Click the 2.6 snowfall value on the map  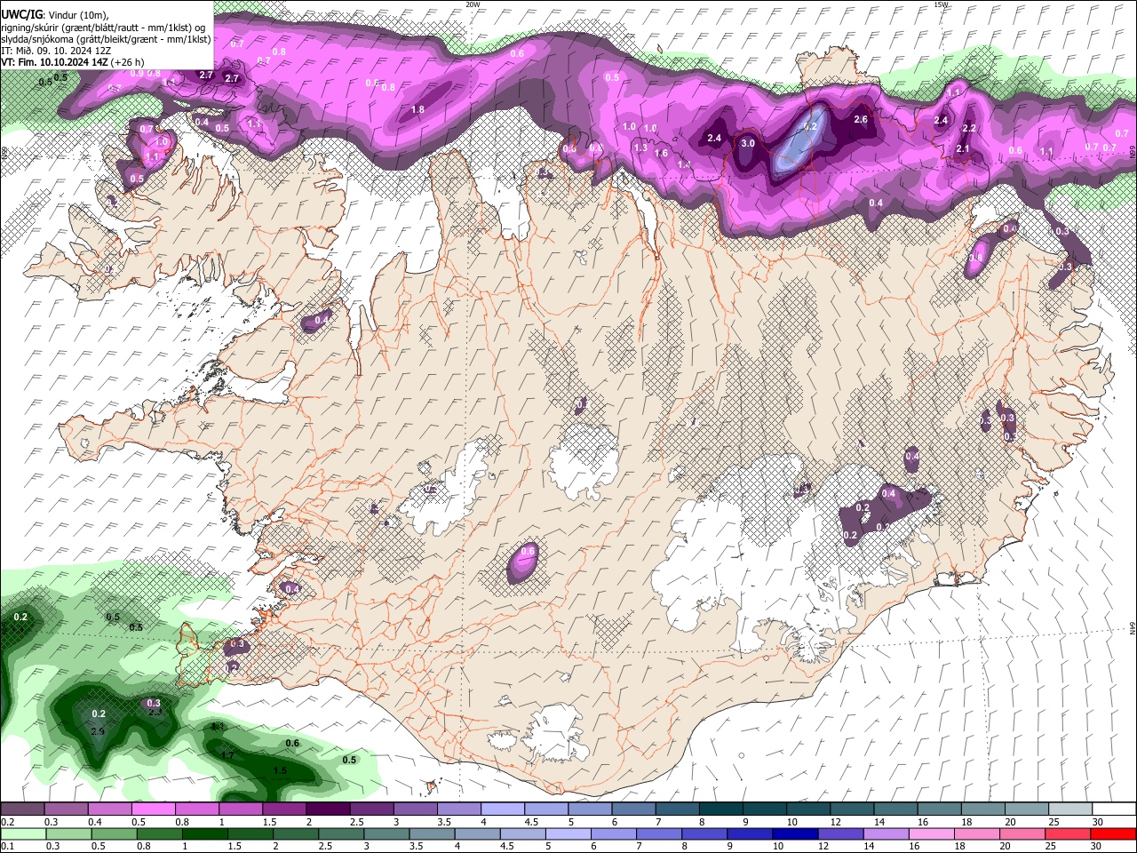(x=860, y=119)
